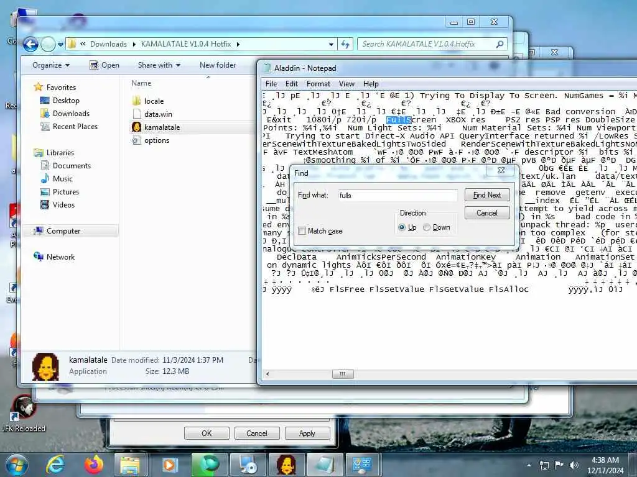
Task: Open the Notepad View menu
Action: click(x=346, y=84)
